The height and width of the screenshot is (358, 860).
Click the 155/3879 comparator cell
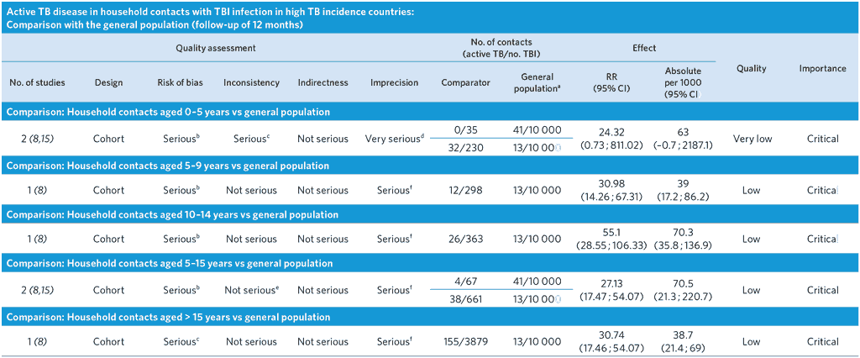click(x=464, y=342)
